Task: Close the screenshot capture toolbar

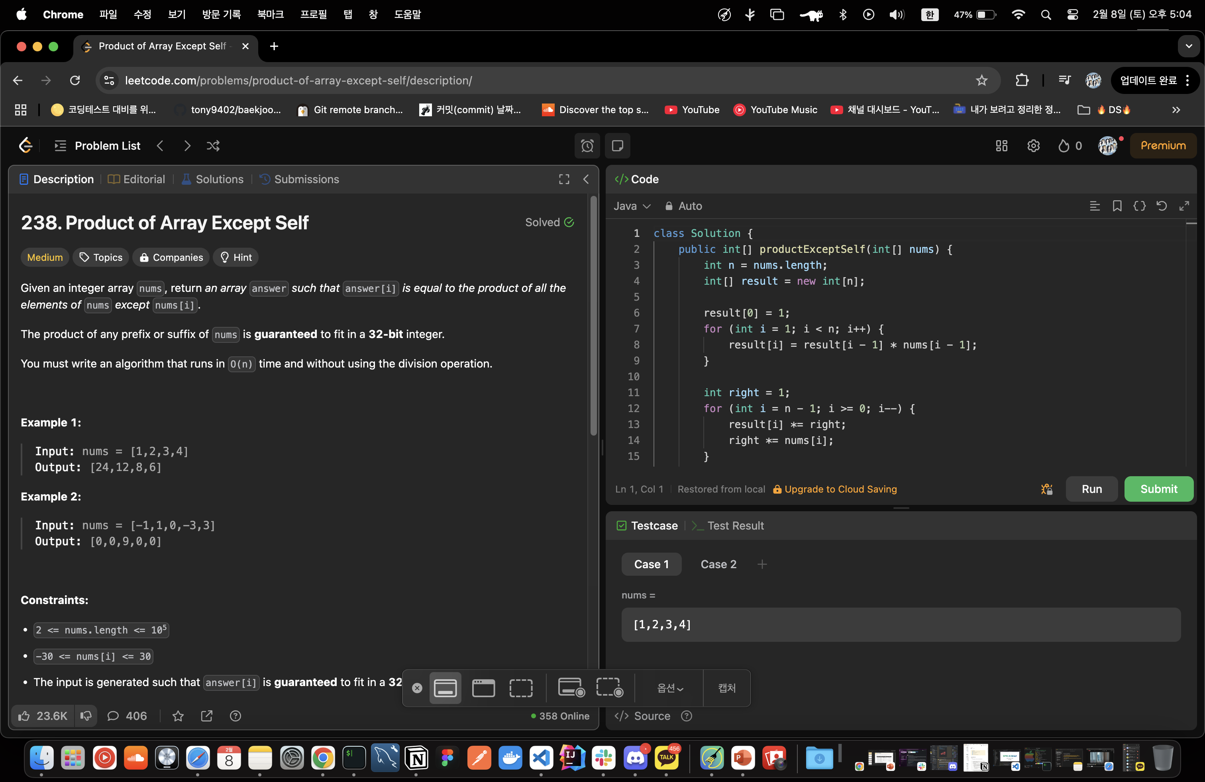Action: [417, 688]
